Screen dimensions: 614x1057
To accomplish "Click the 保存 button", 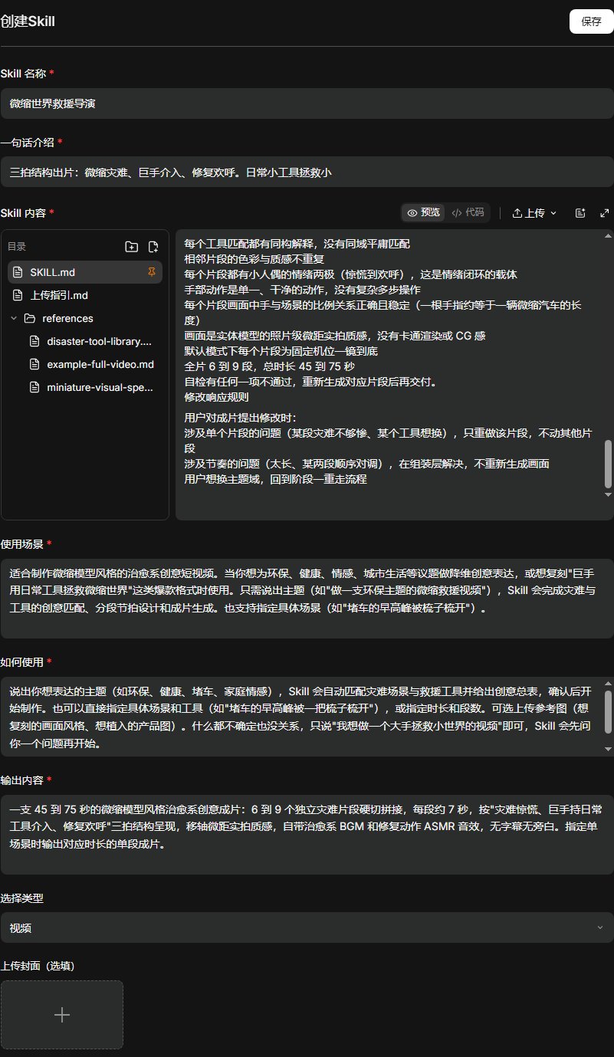I will [x=592, y=21].
